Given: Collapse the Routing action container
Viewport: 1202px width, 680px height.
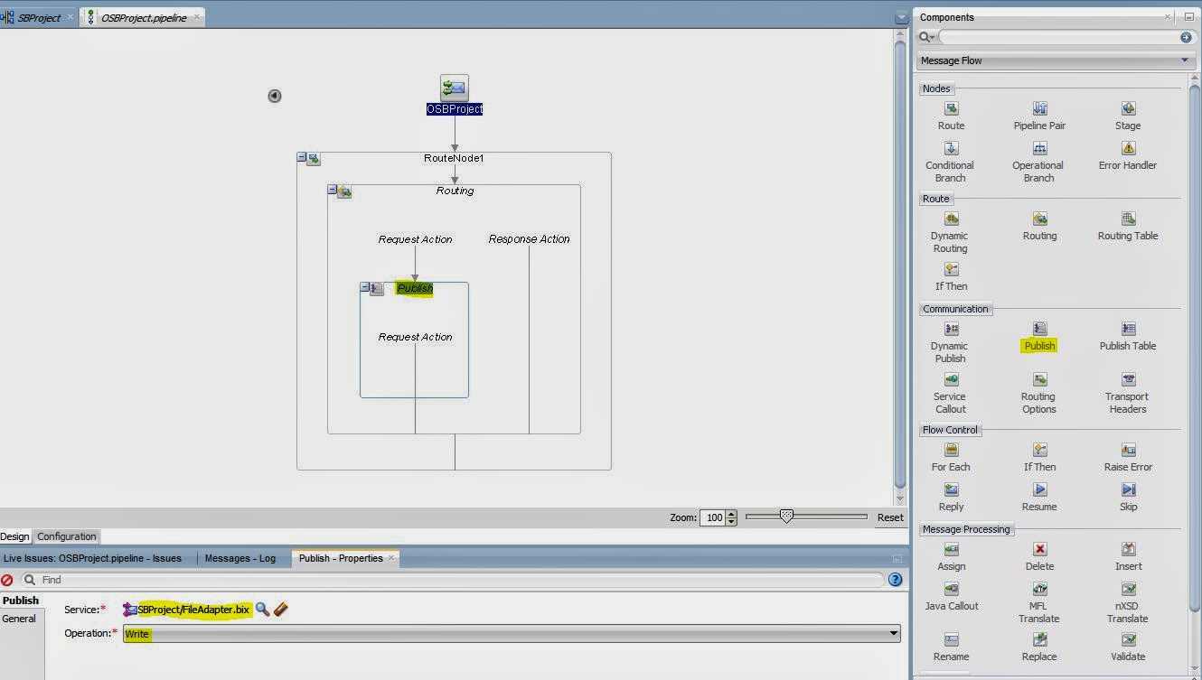Looking at the screenshot, I should [333, 191].
